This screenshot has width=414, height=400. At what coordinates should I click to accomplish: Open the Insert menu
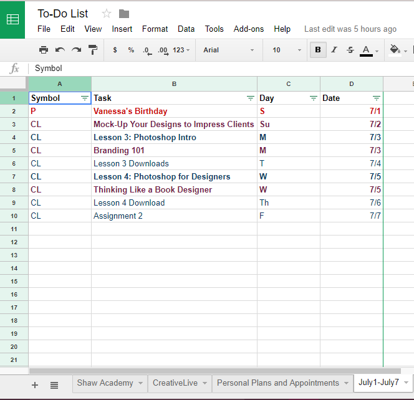pos(122,29)
